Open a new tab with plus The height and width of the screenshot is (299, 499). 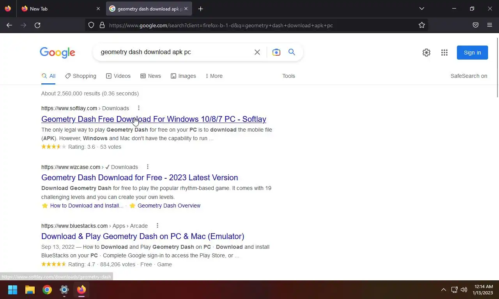[200, 9]
